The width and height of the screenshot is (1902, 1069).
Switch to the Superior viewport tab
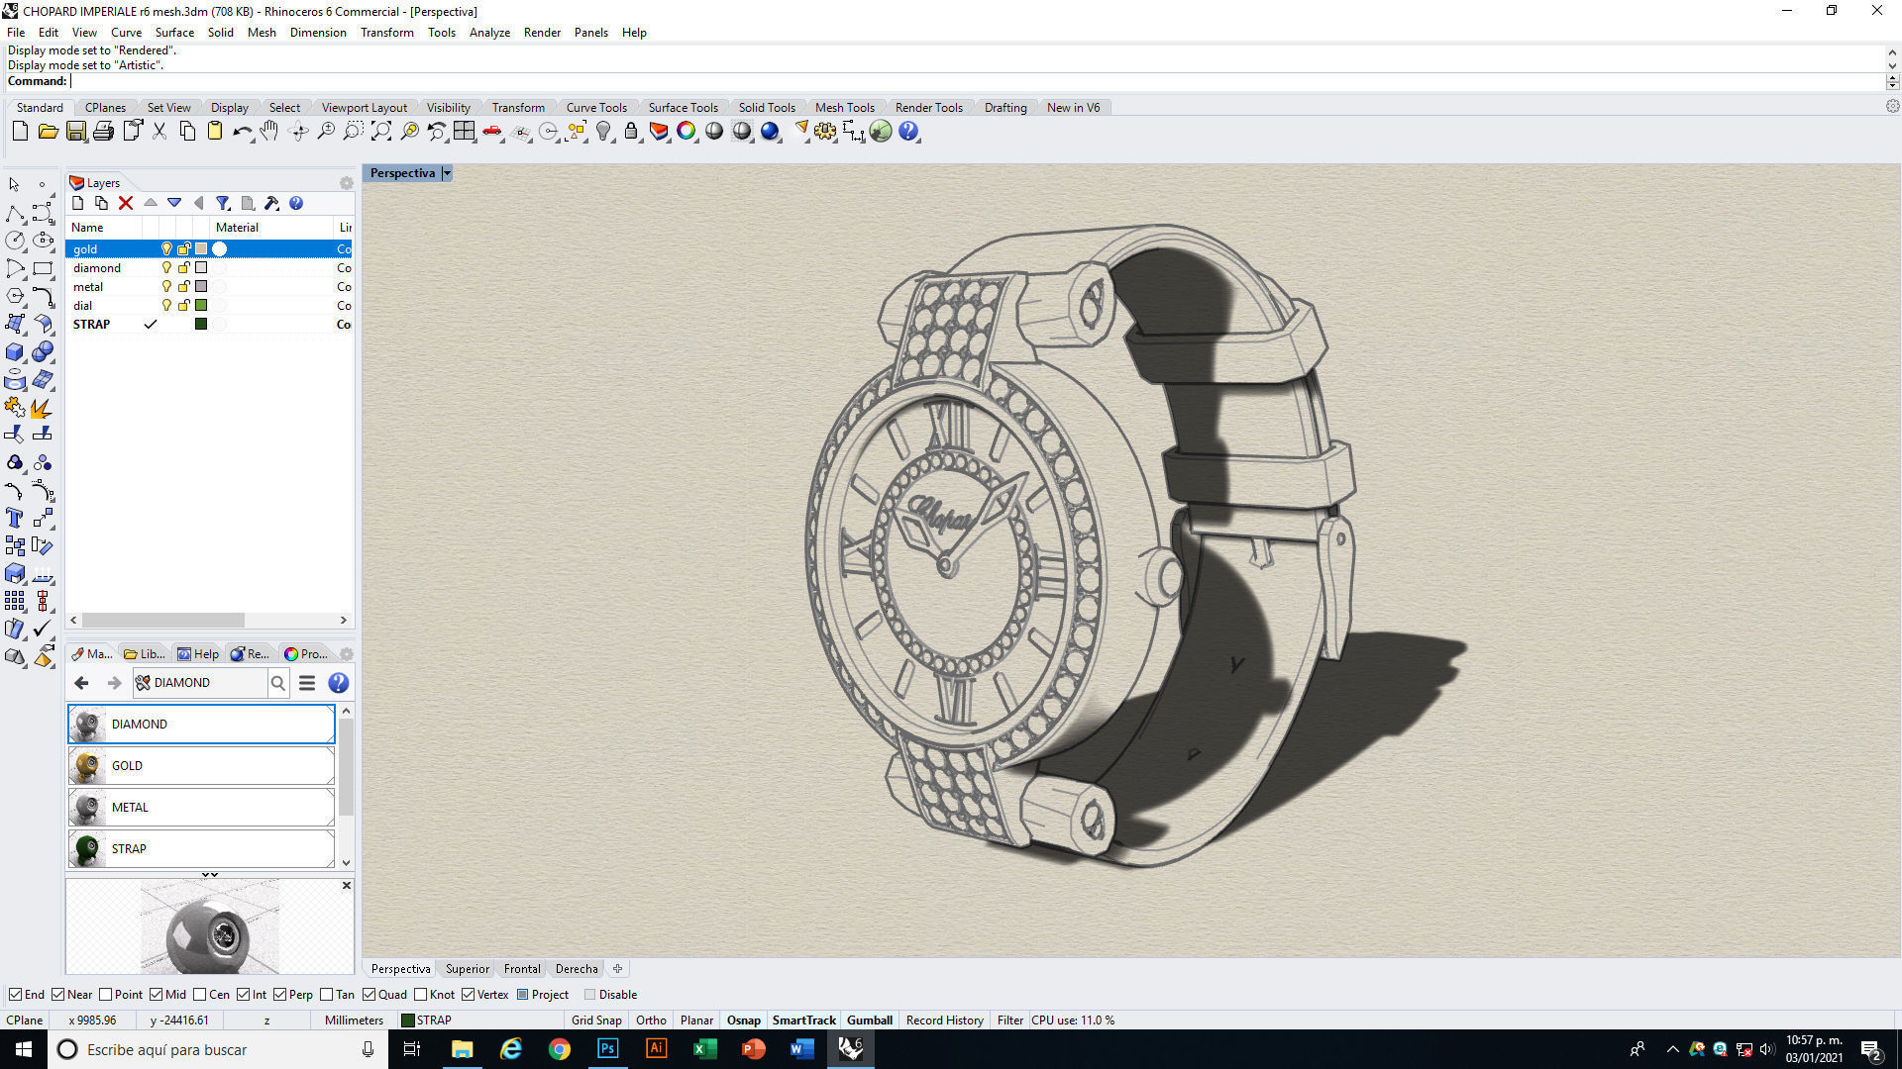coord(468,969)
